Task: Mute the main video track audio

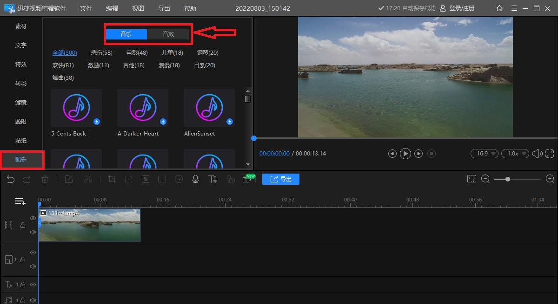Action: coord(33,232)
